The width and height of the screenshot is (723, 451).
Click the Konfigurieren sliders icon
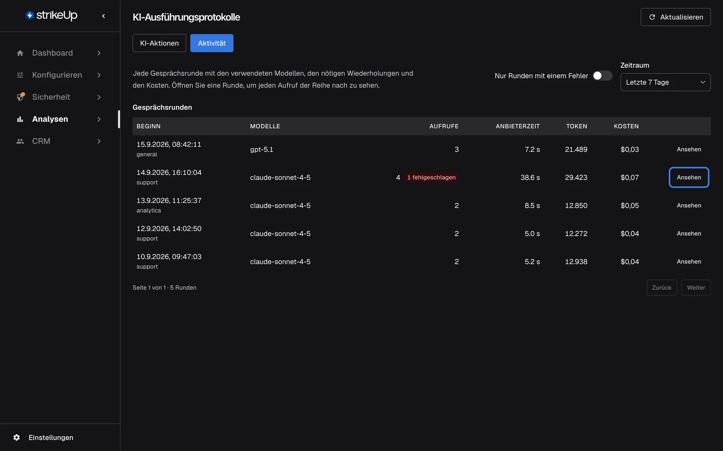20,75
